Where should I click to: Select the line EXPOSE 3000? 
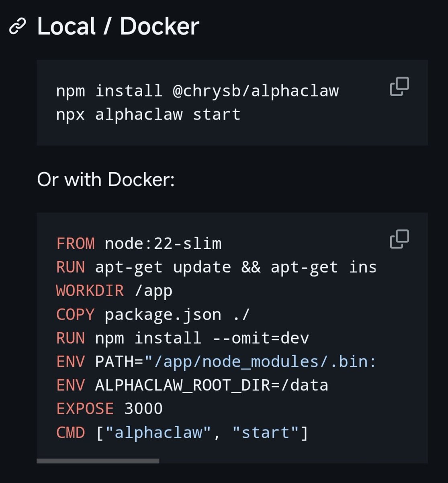(109, 409)
